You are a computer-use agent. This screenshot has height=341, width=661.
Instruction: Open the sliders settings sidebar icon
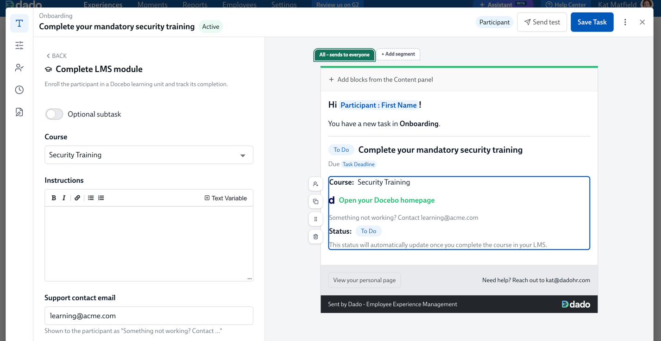click(x=19, y=45)
